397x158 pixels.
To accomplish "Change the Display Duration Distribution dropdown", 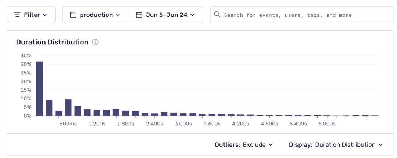I will [336, 145].
